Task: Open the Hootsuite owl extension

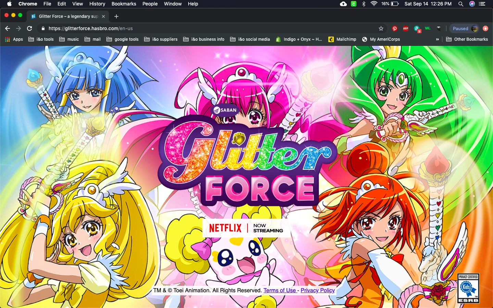Action: [x=439, y=28]
